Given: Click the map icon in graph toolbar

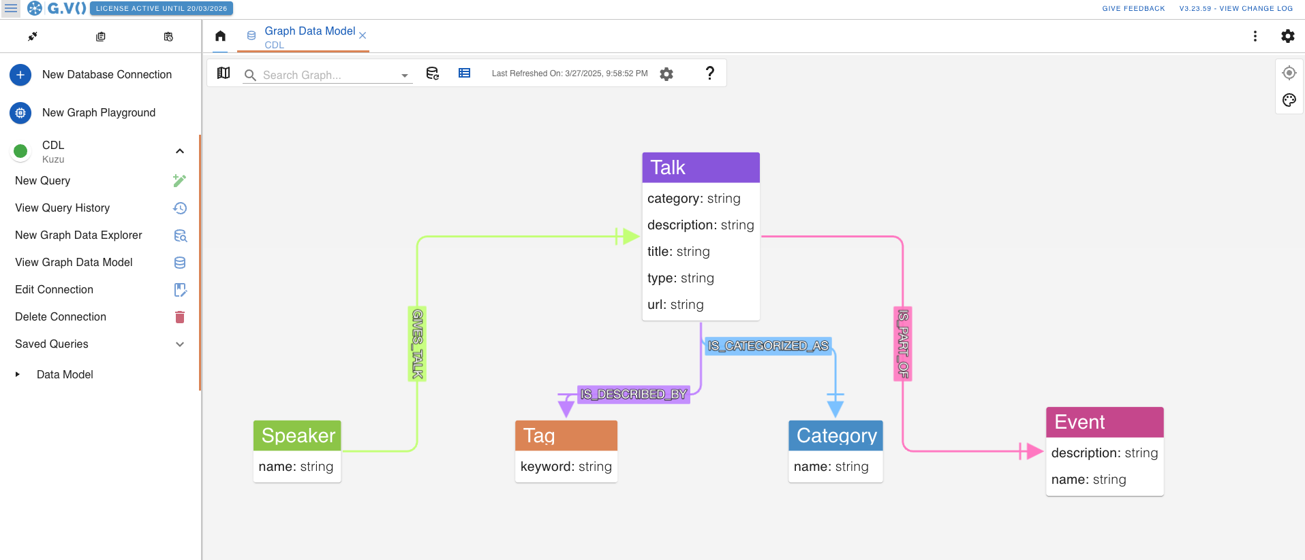Looking at the screenshot, I should point(224,73).
